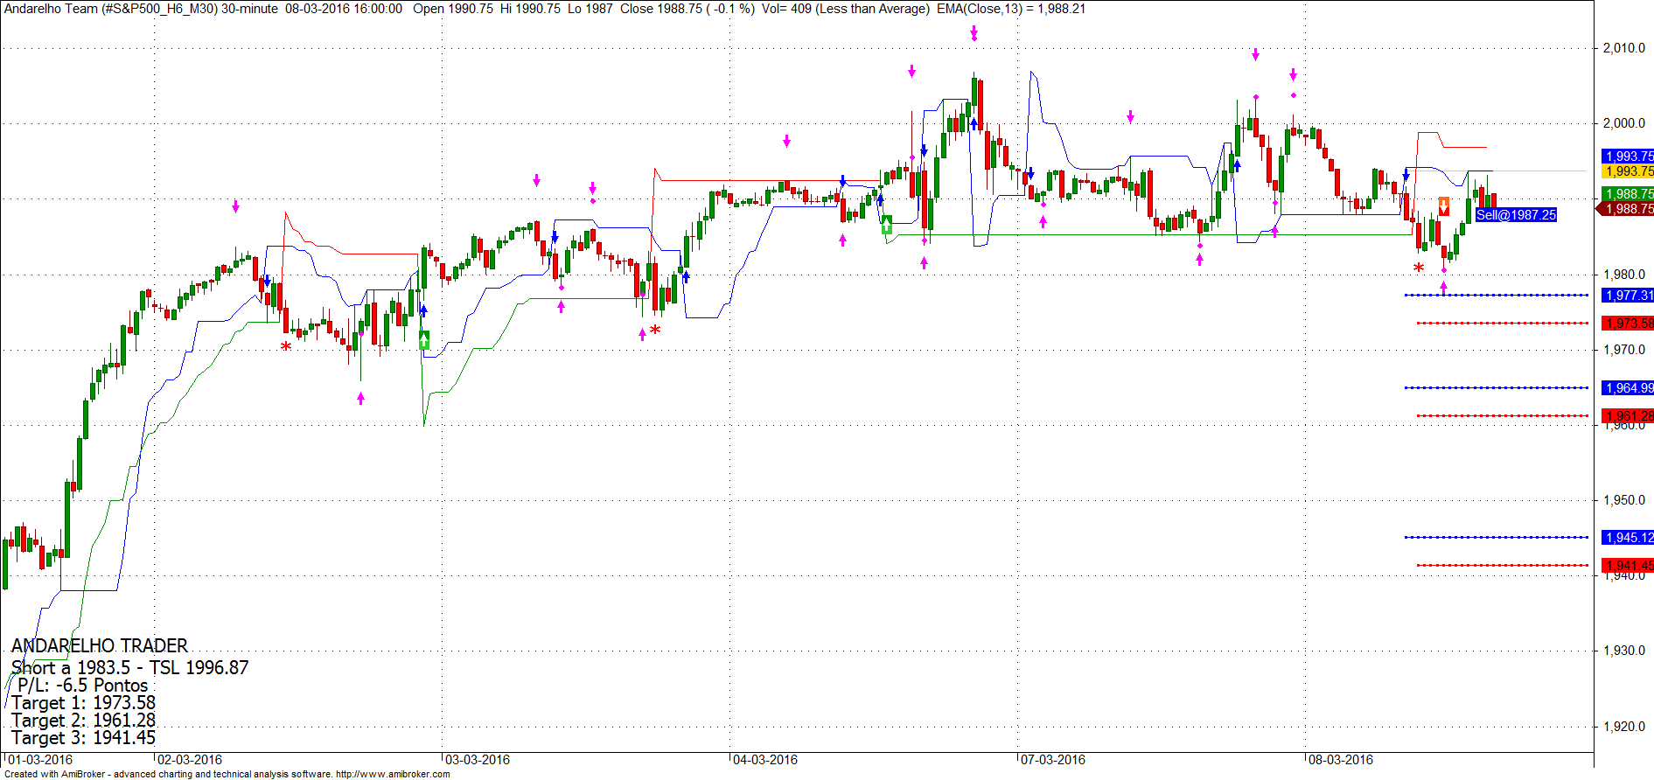Click the orange sell signal arrow box
This screenshot has height=780, width=1654.
tap(1443, 207)
